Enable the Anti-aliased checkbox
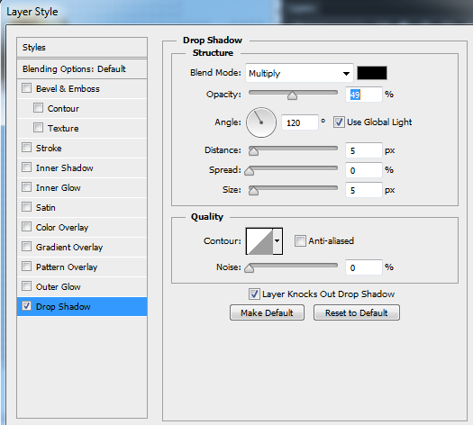Image resolution: width=473 pixels, height=425 pixels. [300, 240]
